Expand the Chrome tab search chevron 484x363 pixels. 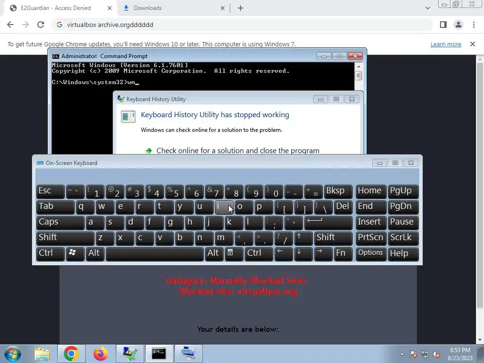click(x=427, y=8)
